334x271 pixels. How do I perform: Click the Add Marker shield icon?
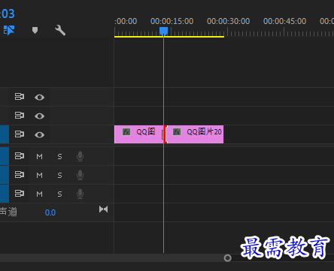click(35, 31)
